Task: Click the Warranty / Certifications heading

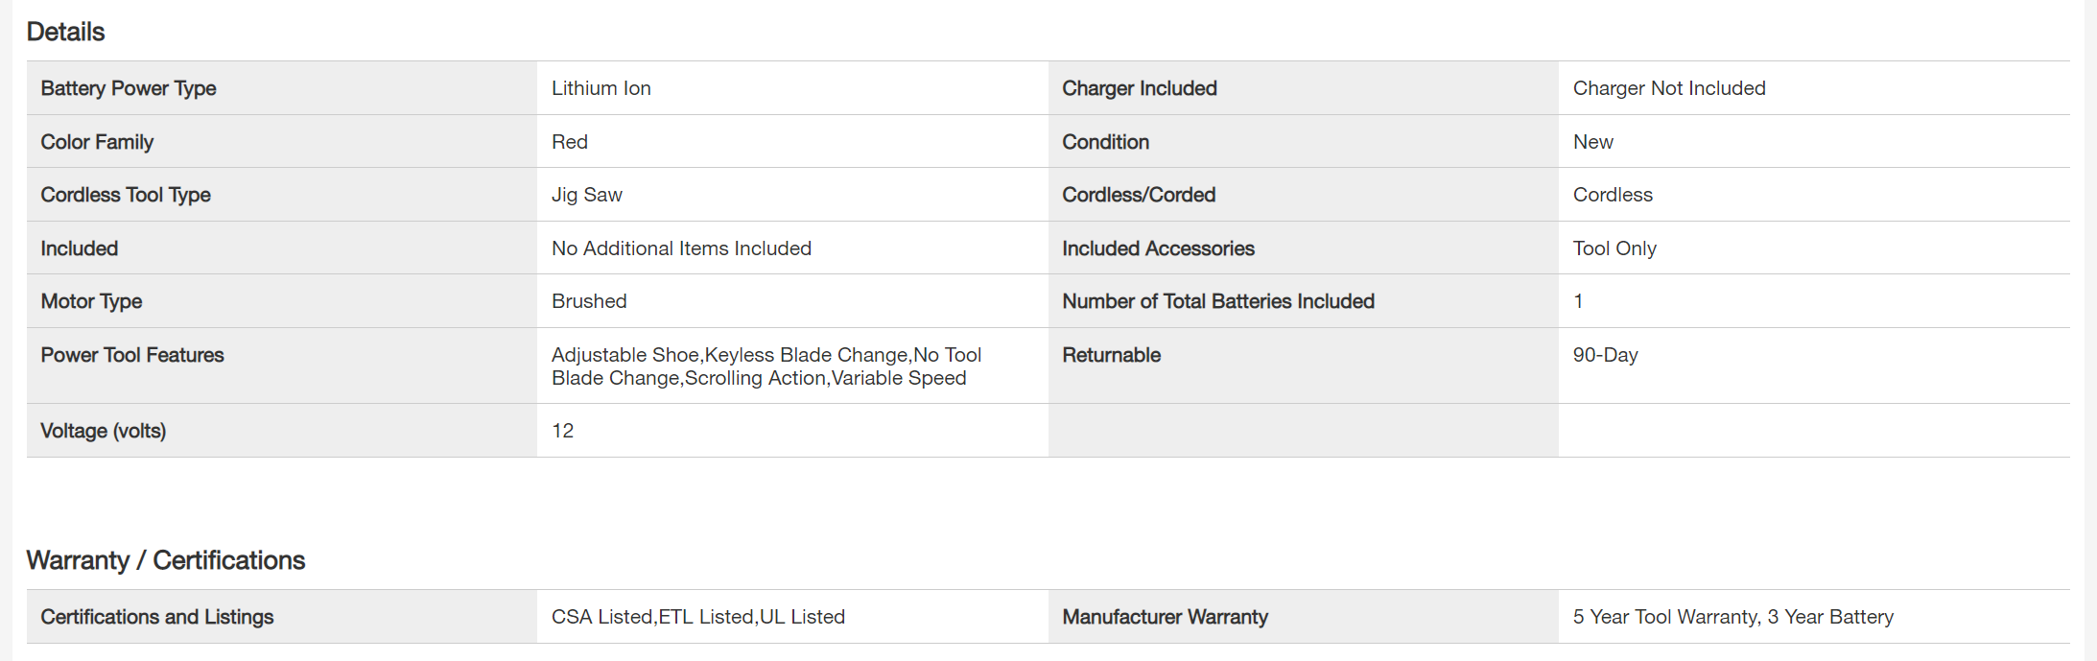Action: click(166, 560)
